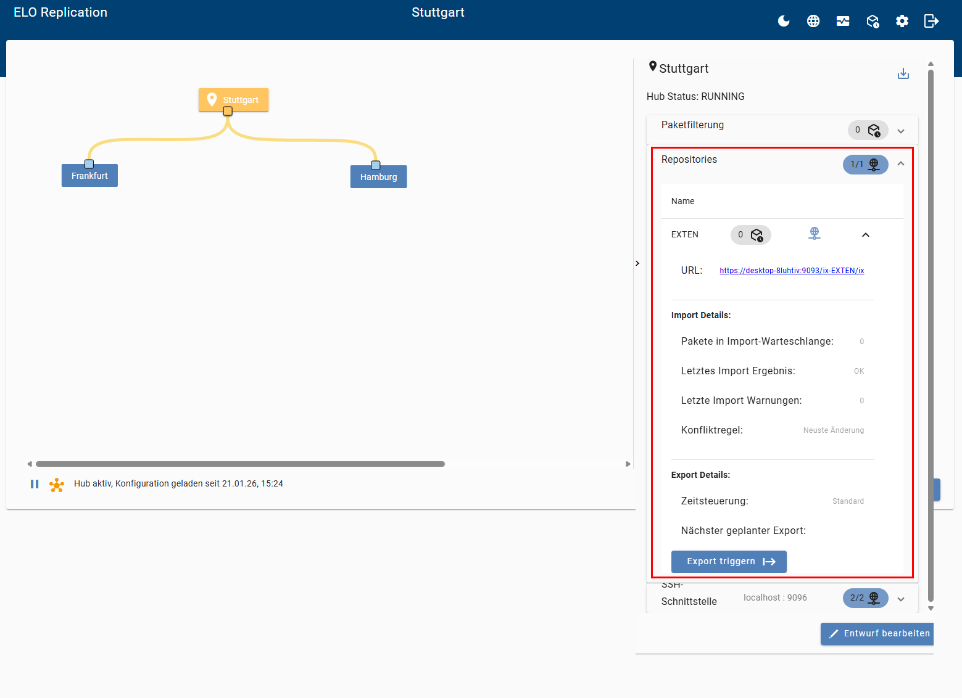Click the ELO Replication title in the header
This screenshot has height=698, width=962.
coord(60,12)
